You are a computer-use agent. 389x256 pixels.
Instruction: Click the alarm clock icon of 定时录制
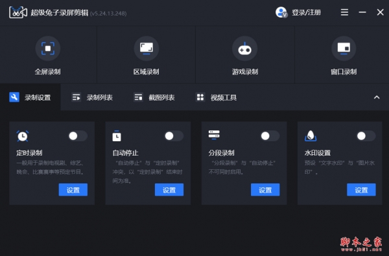tap(23, 136)
